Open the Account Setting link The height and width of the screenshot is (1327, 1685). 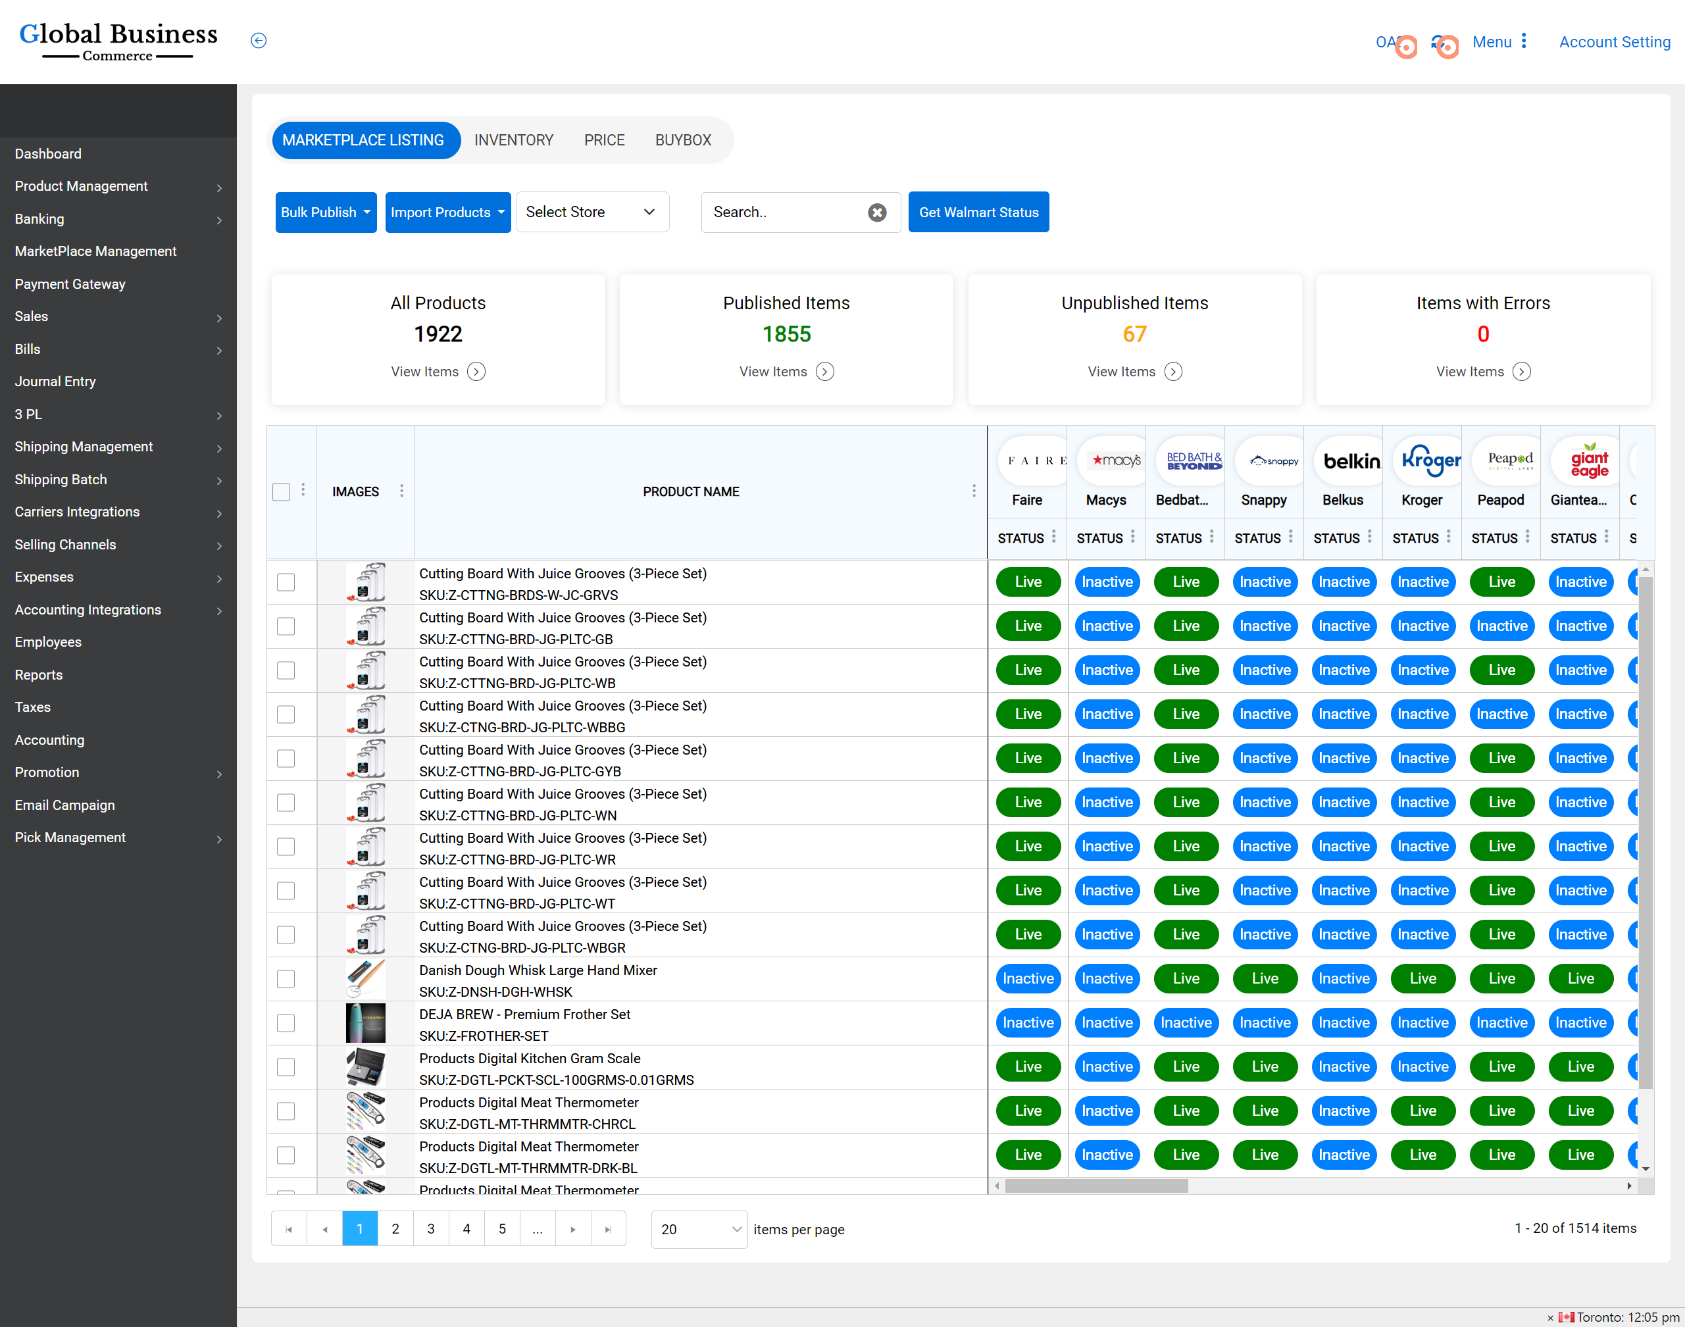tap(1615, 42)
